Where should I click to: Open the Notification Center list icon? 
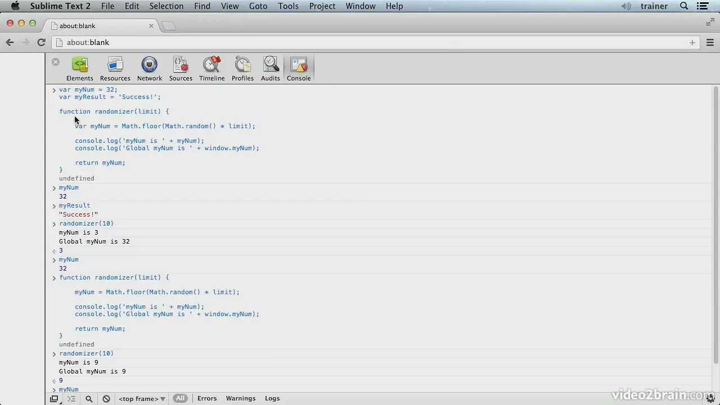703,6
